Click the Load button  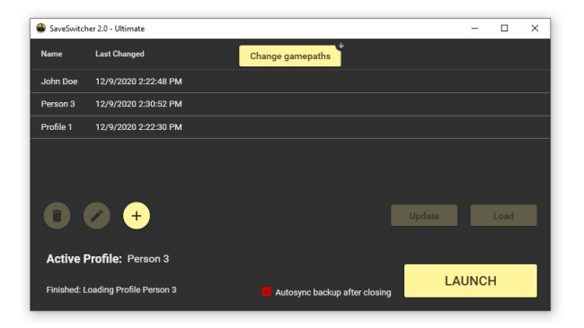tap(503, 215)
